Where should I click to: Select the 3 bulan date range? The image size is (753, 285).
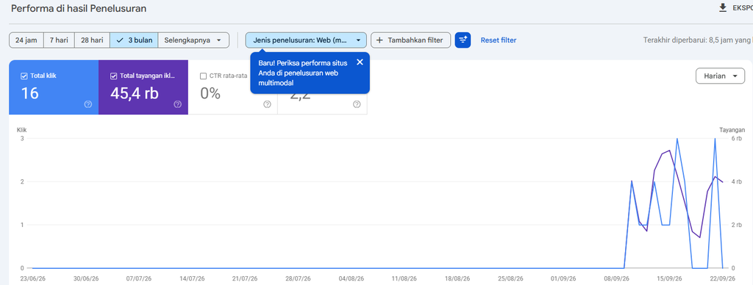tap(134, 40)
